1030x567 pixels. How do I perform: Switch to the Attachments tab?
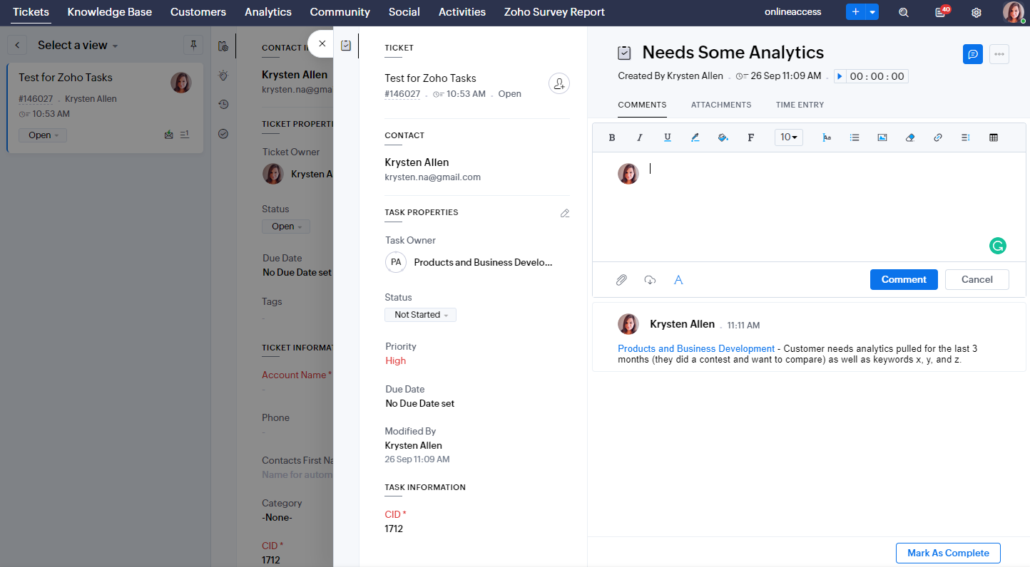[720, 105]
